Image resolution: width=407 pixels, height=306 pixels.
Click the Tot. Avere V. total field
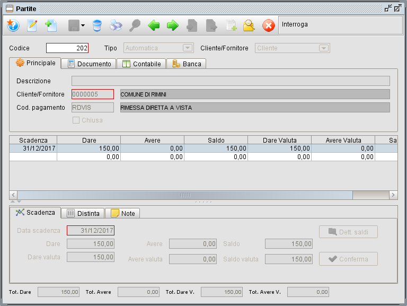point(308,292)
